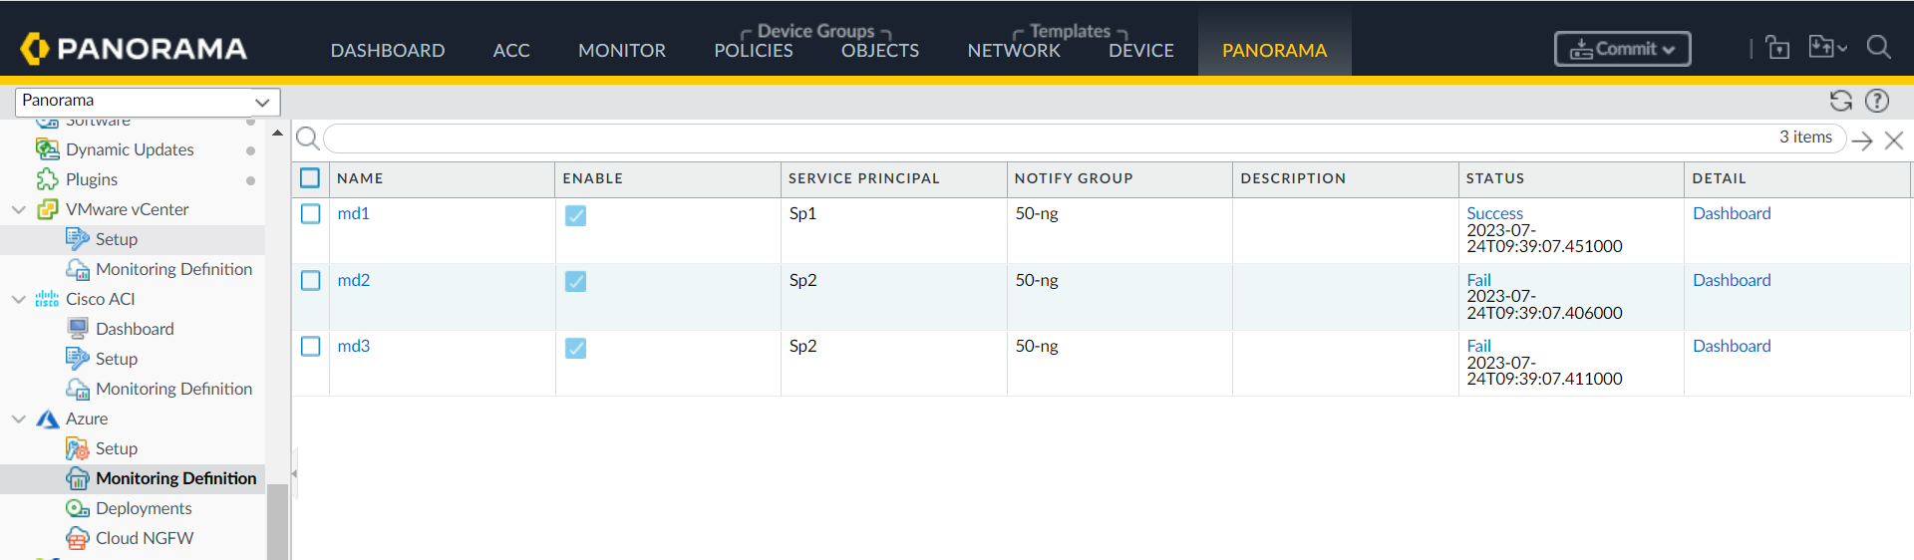
Task: Click the search magnifier in top navigation bar
Action: click(x=1878, y=48)
